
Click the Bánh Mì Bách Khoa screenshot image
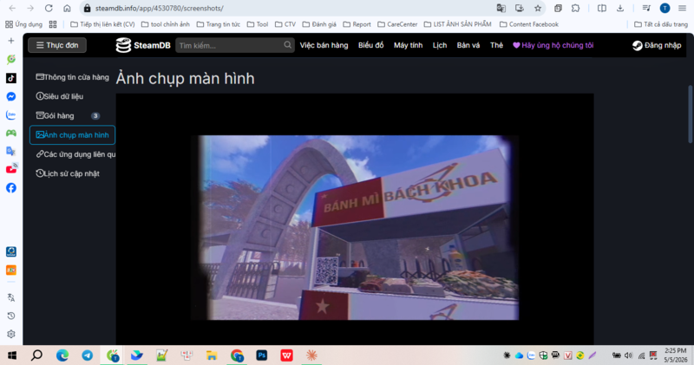point(355,227)
